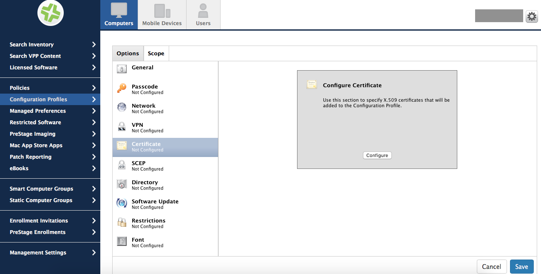Click the Font payload icon
This screenshot has height=274, width=541.
(x=122, y=241)
